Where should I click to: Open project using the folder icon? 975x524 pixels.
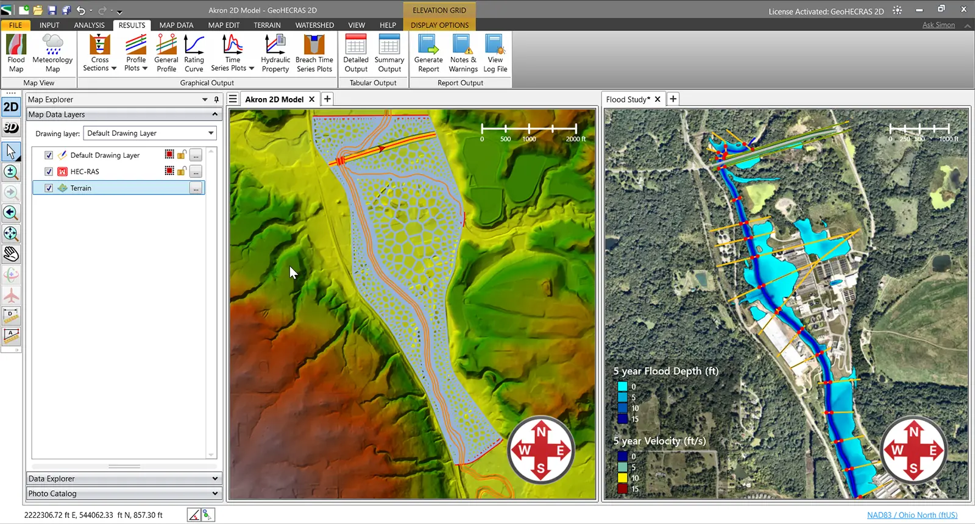(38, 10)
